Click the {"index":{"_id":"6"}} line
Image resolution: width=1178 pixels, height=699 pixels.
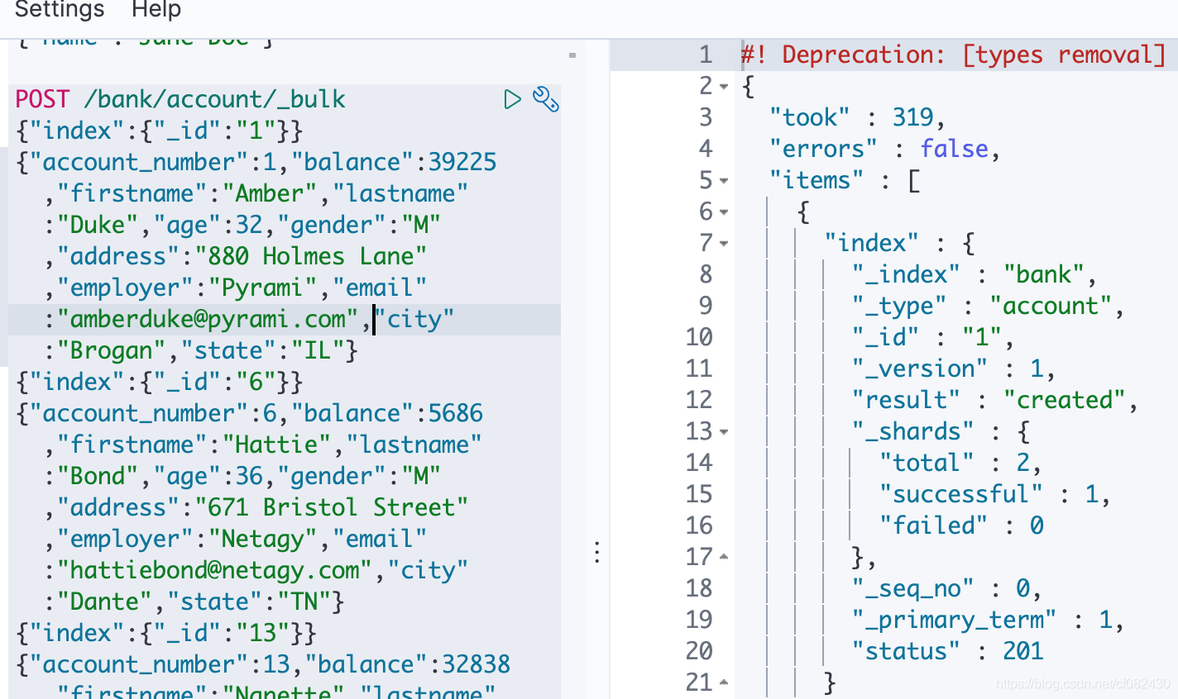tap(160, 382)
